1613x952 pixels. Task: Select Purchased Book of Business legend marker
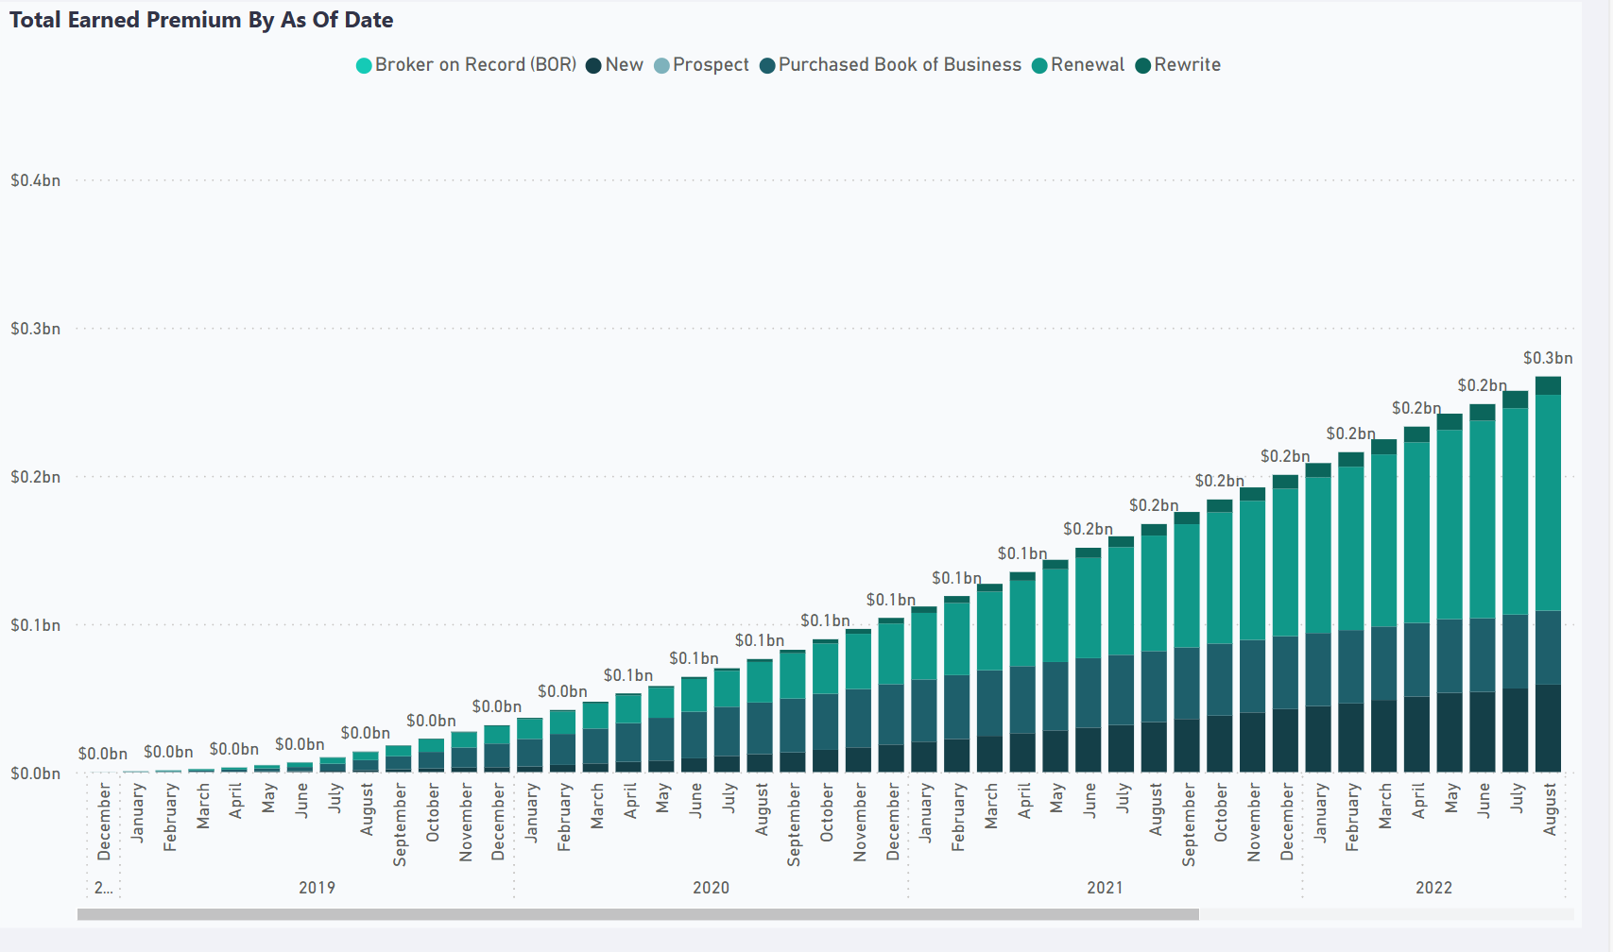[x=767, y=66]
